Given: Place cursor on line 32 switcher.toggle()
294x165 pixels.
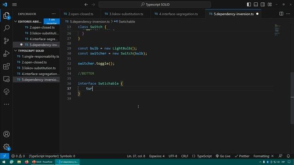Looking at the screenshot, I should point(96,64).
